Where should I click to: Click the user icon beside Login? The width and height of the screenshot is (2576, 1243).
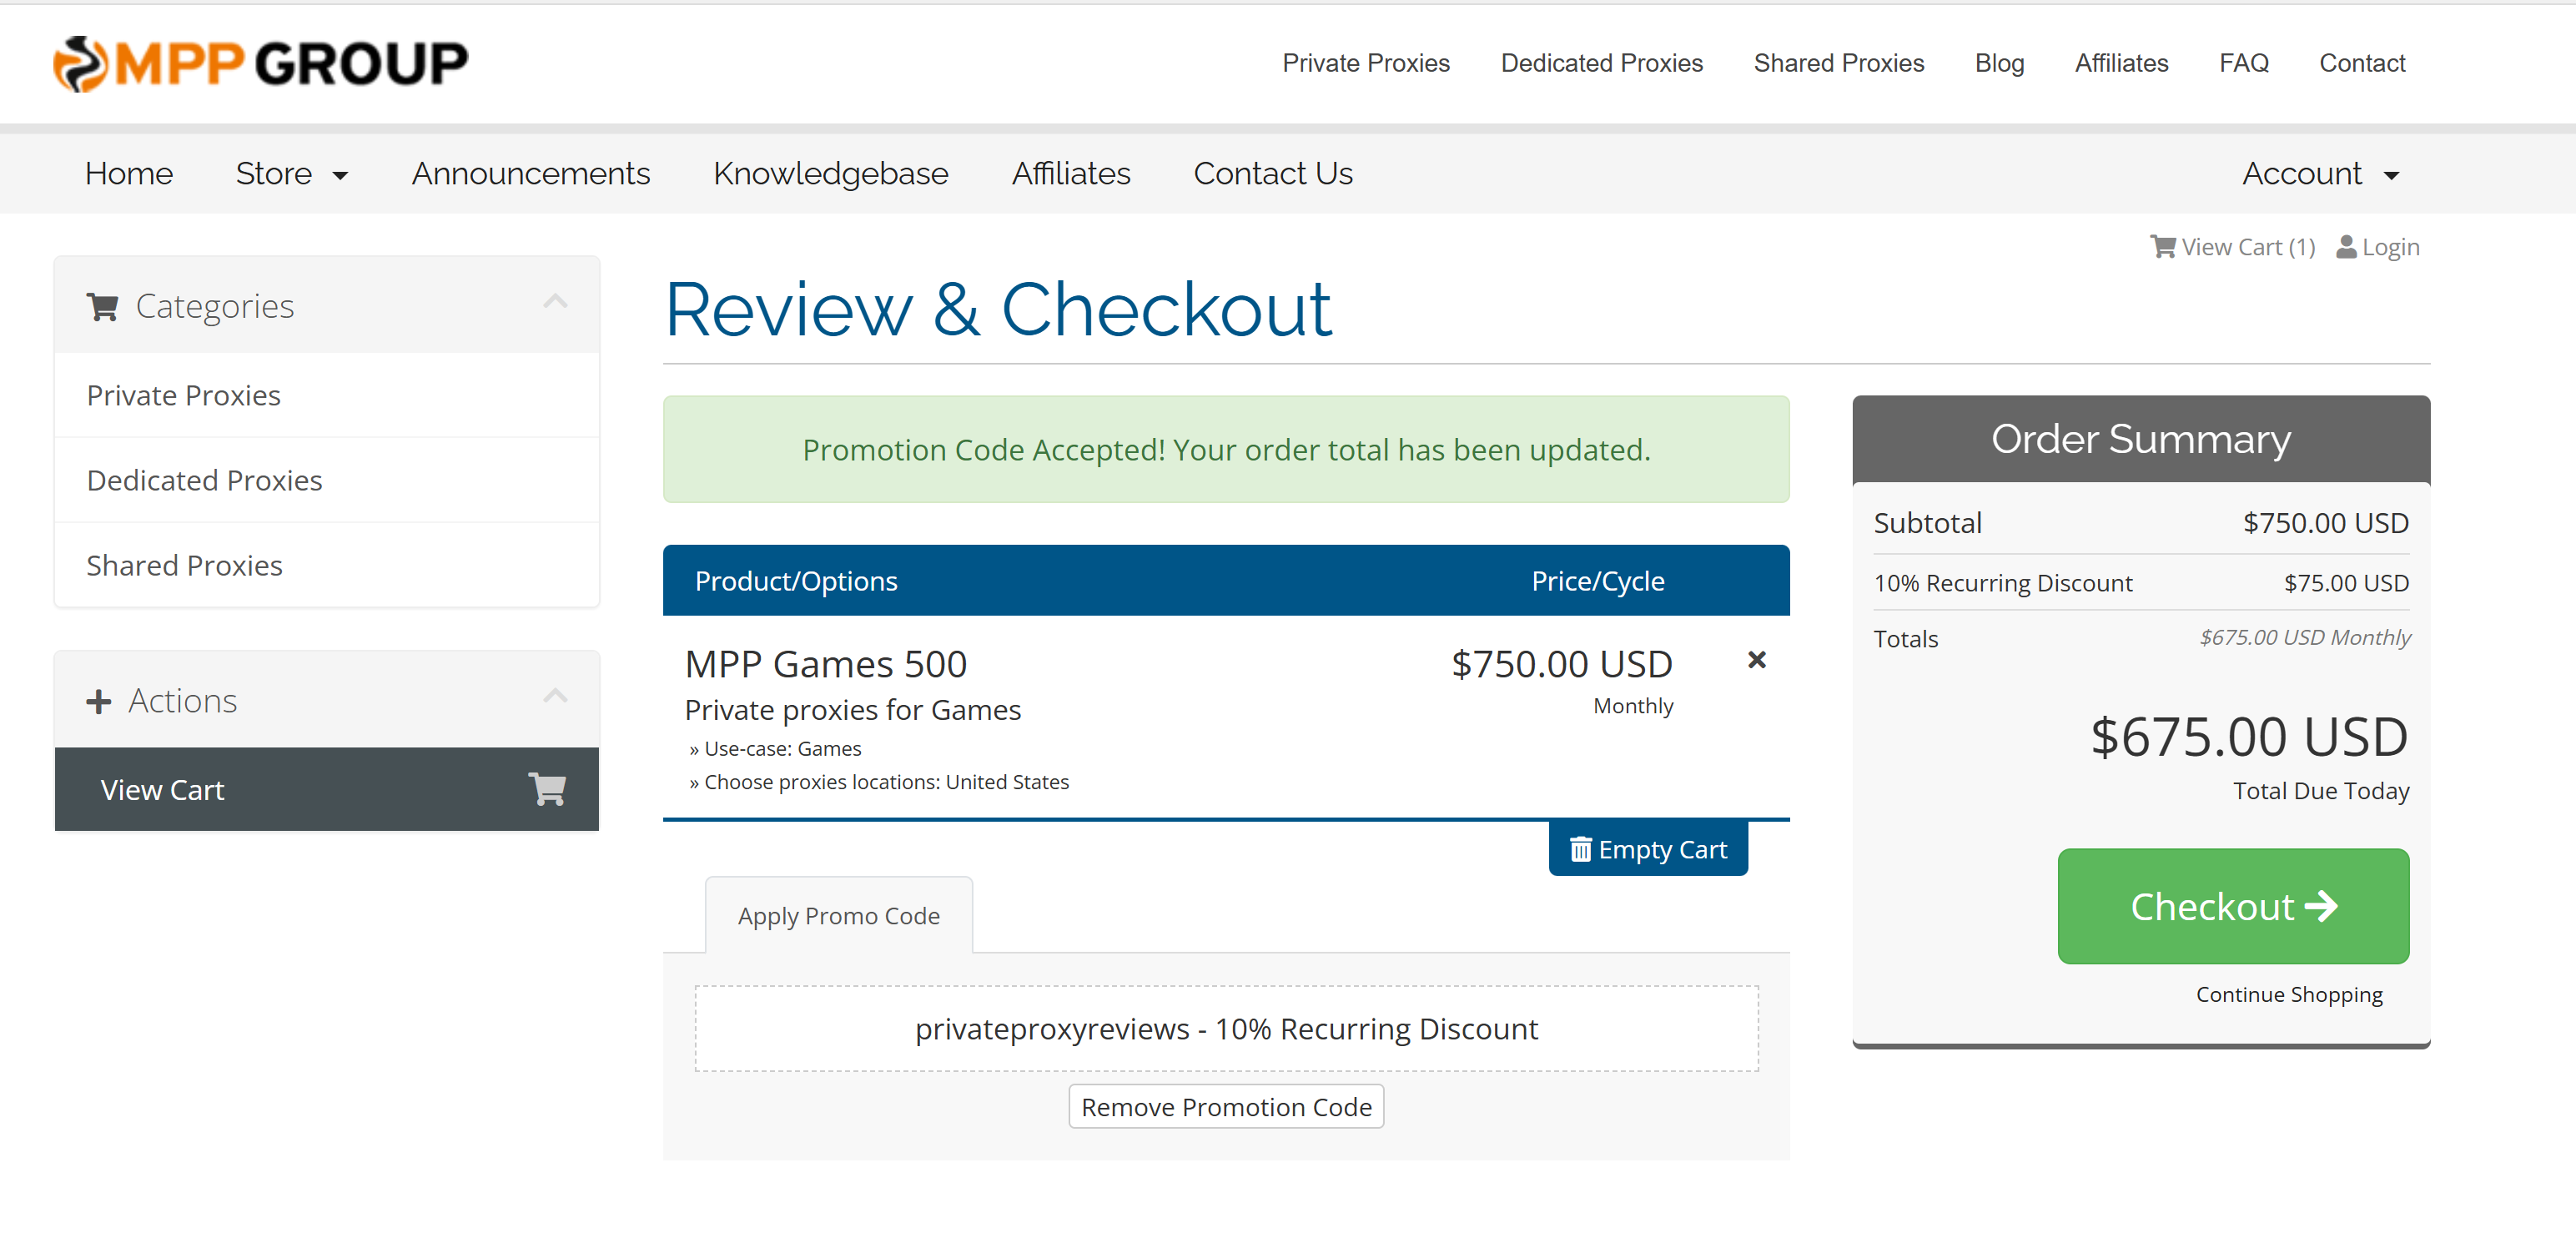pyautogui.click(x=2345, y=247)
